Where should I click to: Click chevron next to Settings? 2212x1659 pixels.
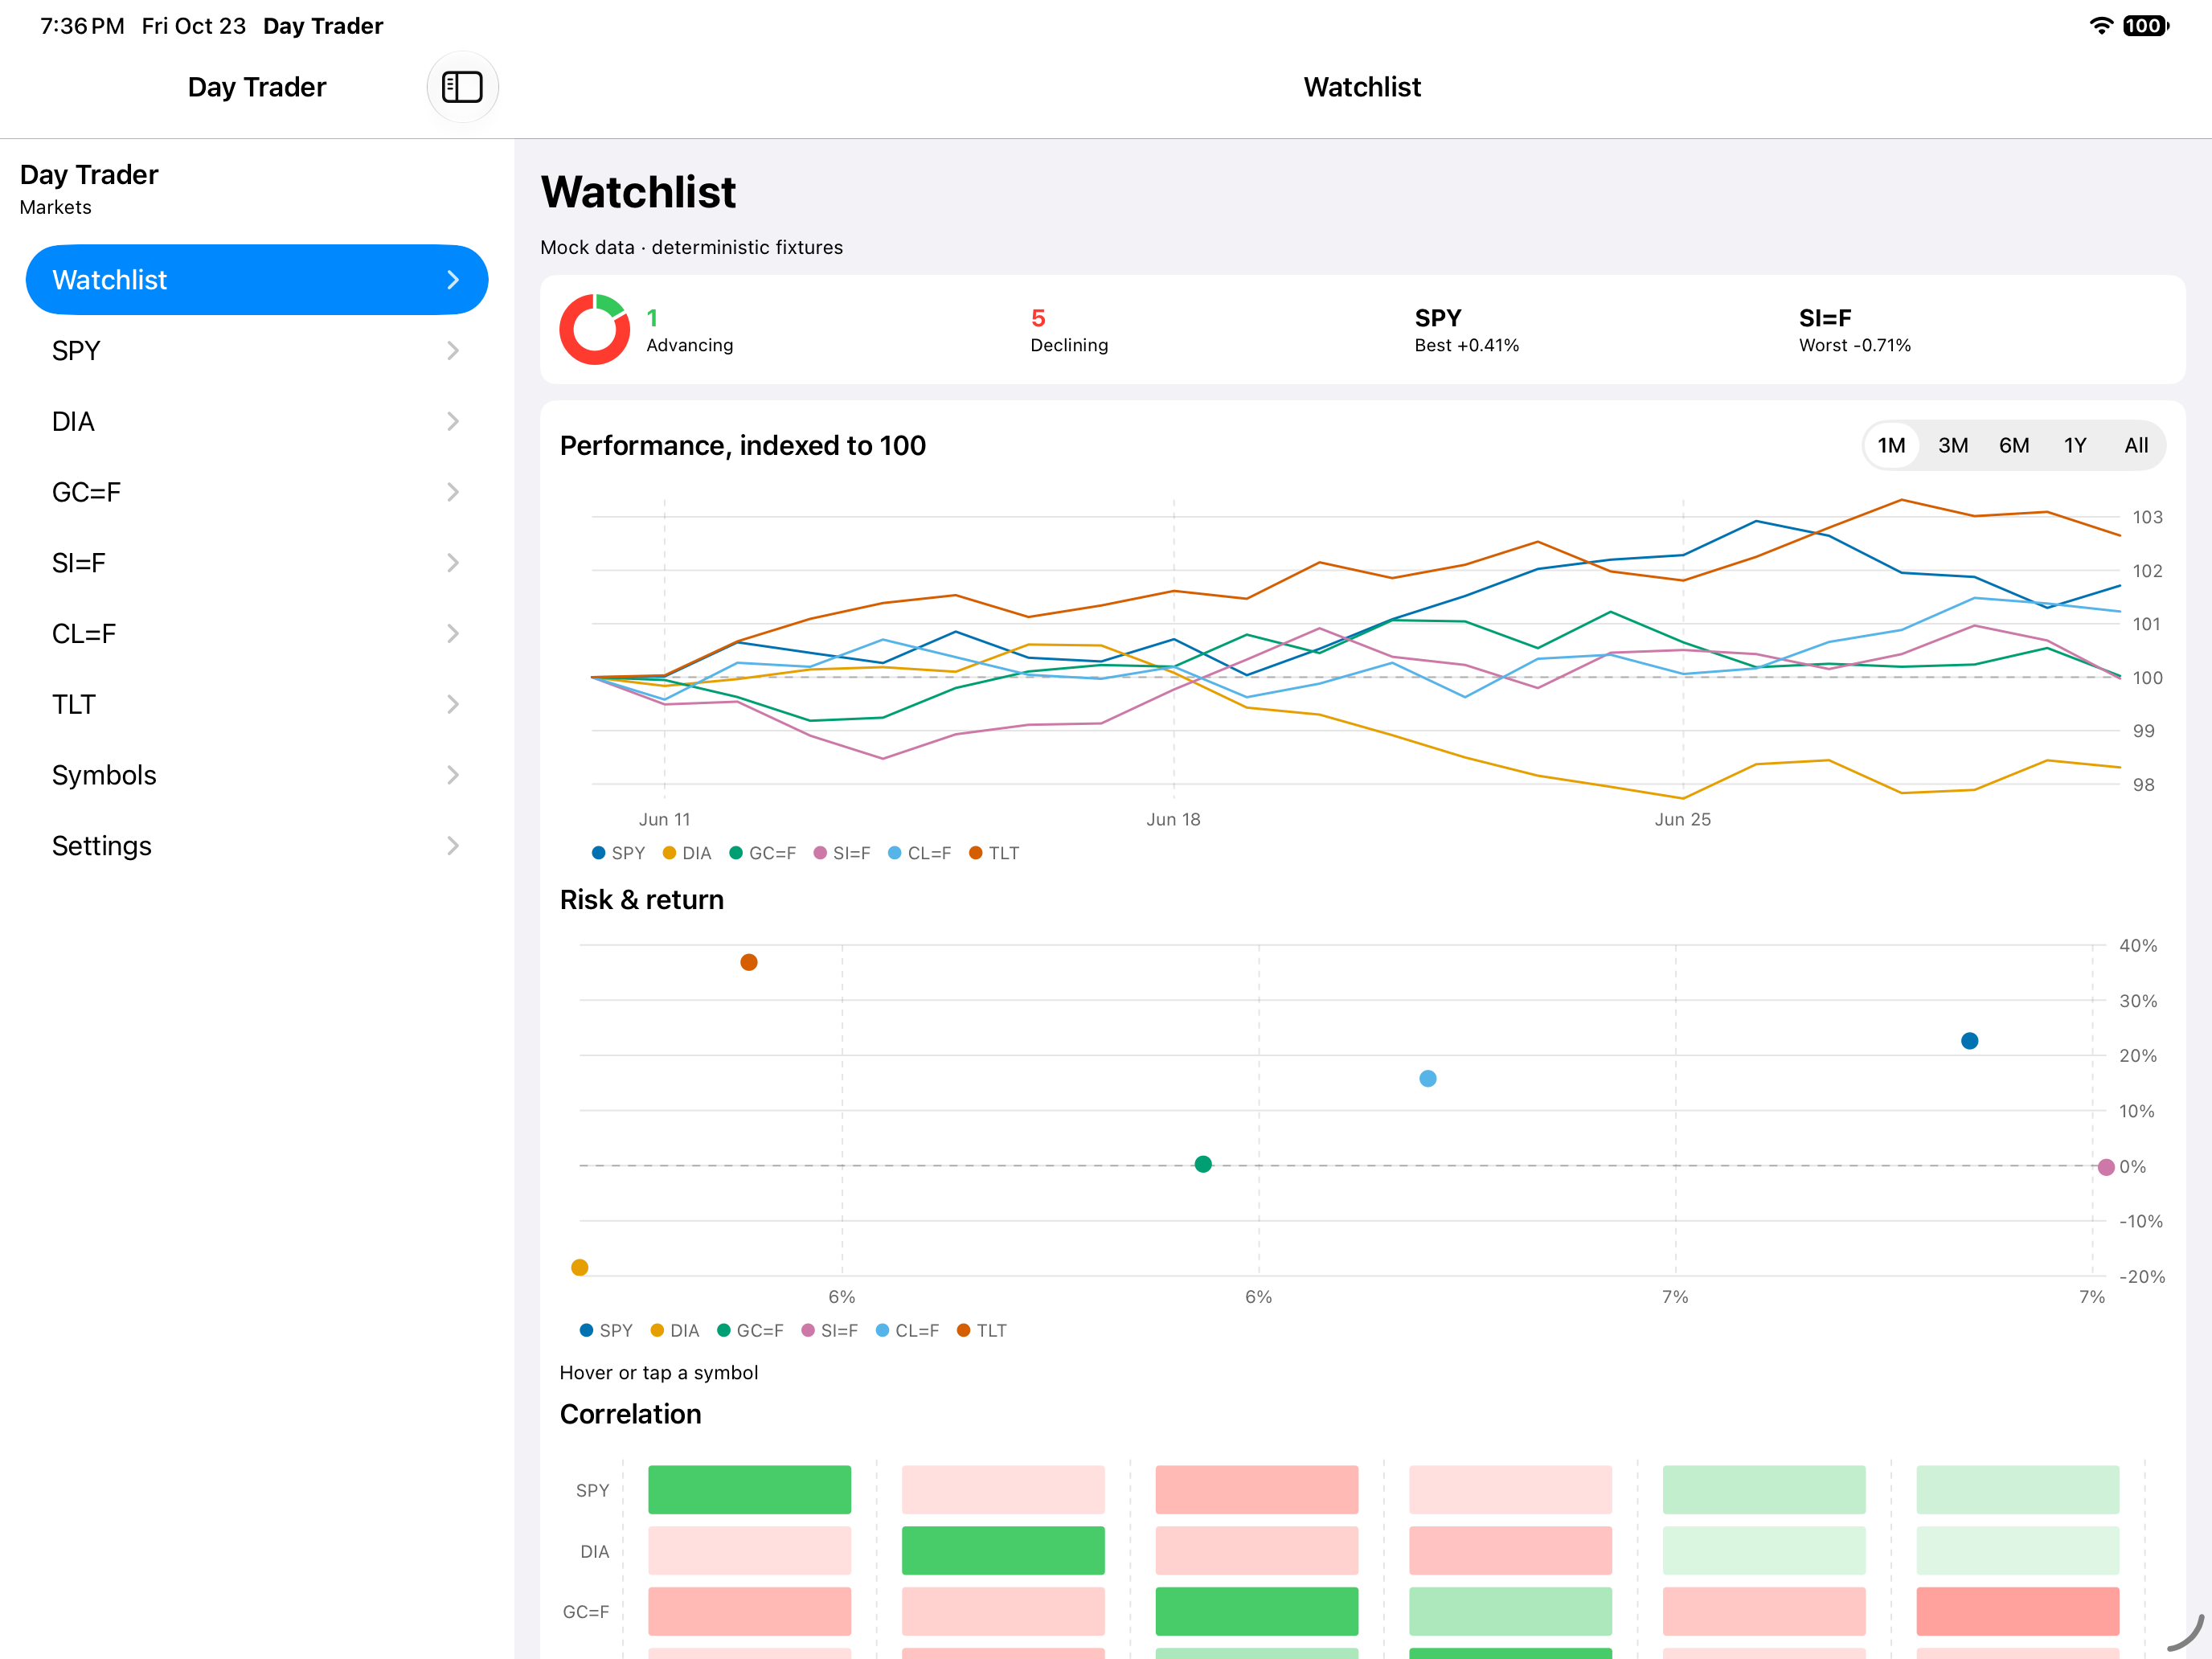click(x=453, y=846)
